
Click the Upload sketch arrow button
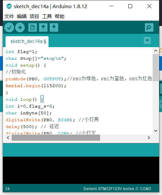20,28
